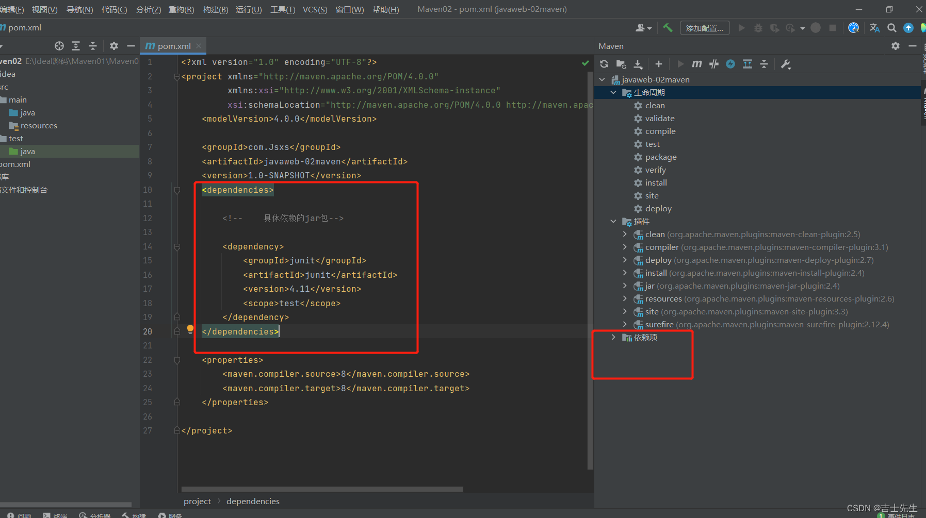Collapse all nodes in Maven panel
The height and width of the screenshot is (518, 926).
pyautogui.click(x=764, y=64)
